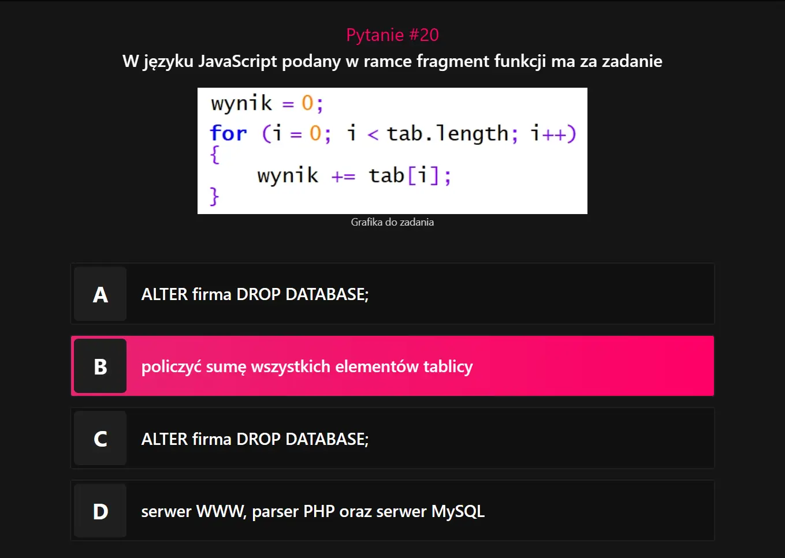Click the "i++" increment in code image
Image resolution: width=785 pixels, height=558 pixels.
click(548, 134)
